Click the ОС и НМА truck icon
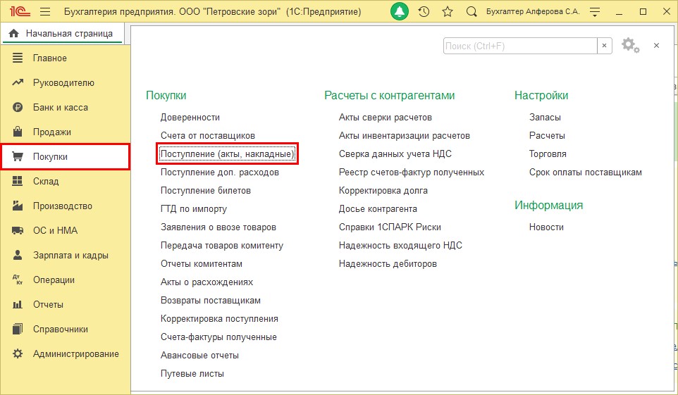The width and height of the screenshot is (678, 395). pos(18,230)
